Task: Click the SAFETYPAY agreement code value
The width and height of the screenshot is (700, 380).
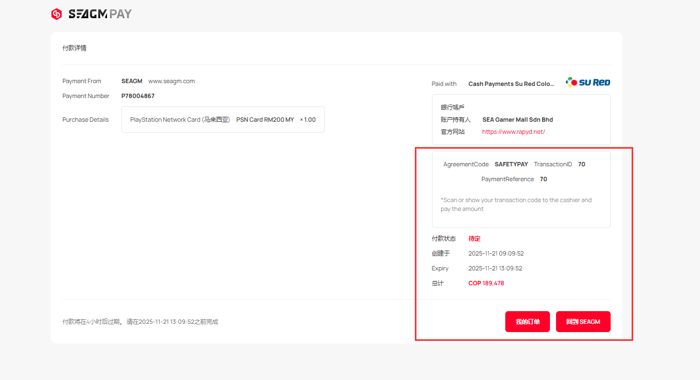Action: (511, 164)
